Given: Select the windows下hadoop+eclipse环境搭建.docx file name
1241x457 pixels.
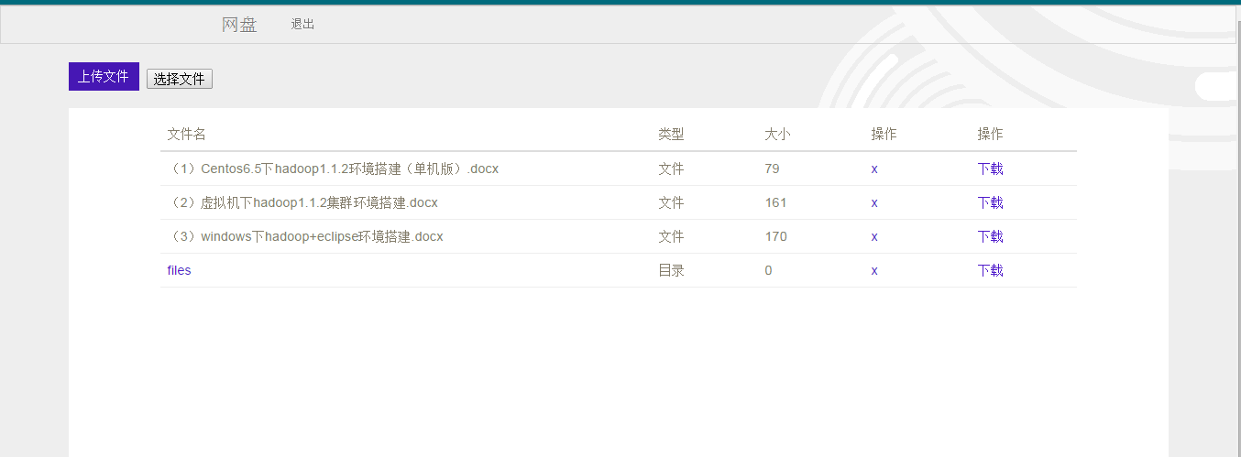Looking at the screenshot, I should click(x=305, y=236).
